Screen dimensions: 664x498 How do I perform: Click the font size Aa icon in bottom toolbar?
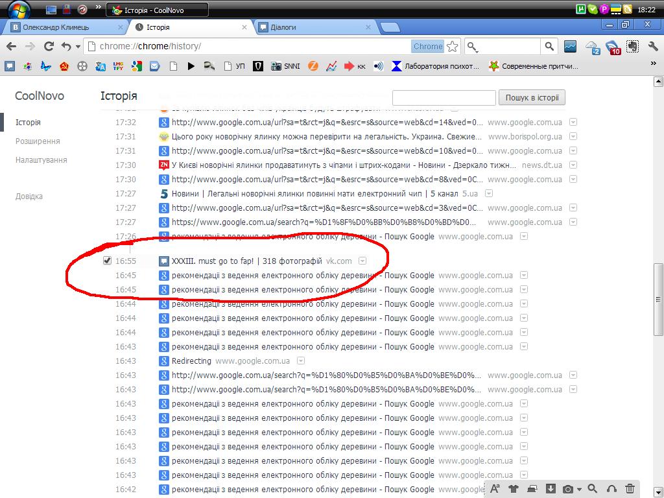[x=495, y=489]
